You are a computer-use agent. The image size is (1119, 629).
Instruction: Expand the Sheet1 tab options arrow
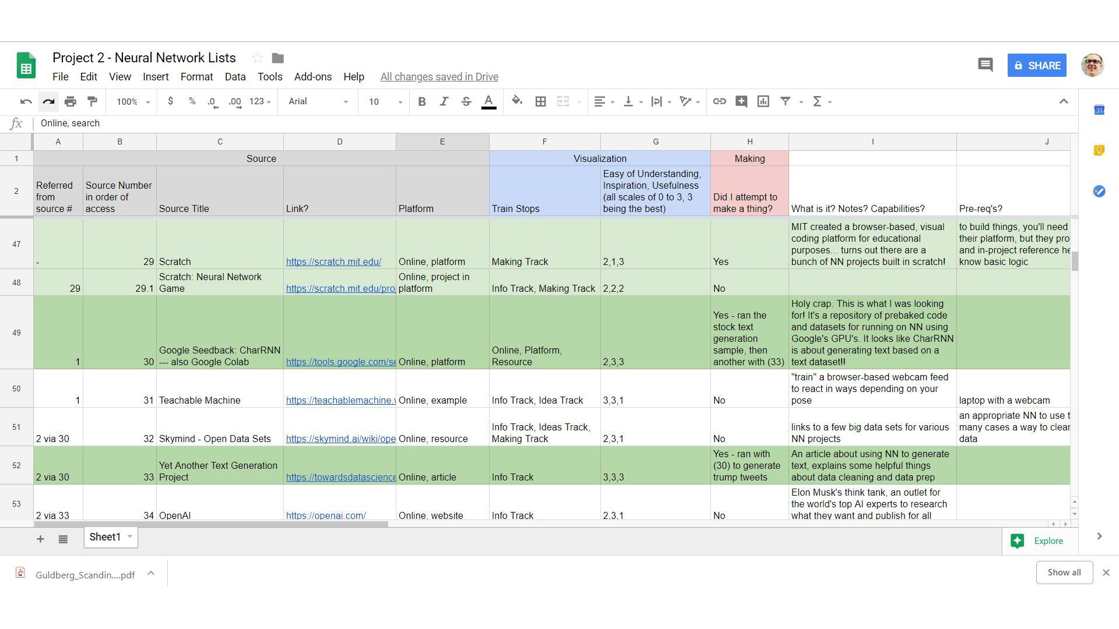tap(130, 536)
